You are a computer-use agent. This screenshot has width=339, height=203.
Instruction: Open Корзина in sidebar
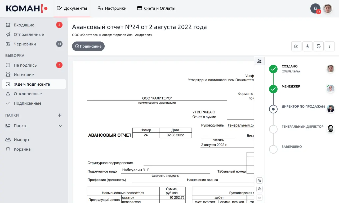point(34,149)
